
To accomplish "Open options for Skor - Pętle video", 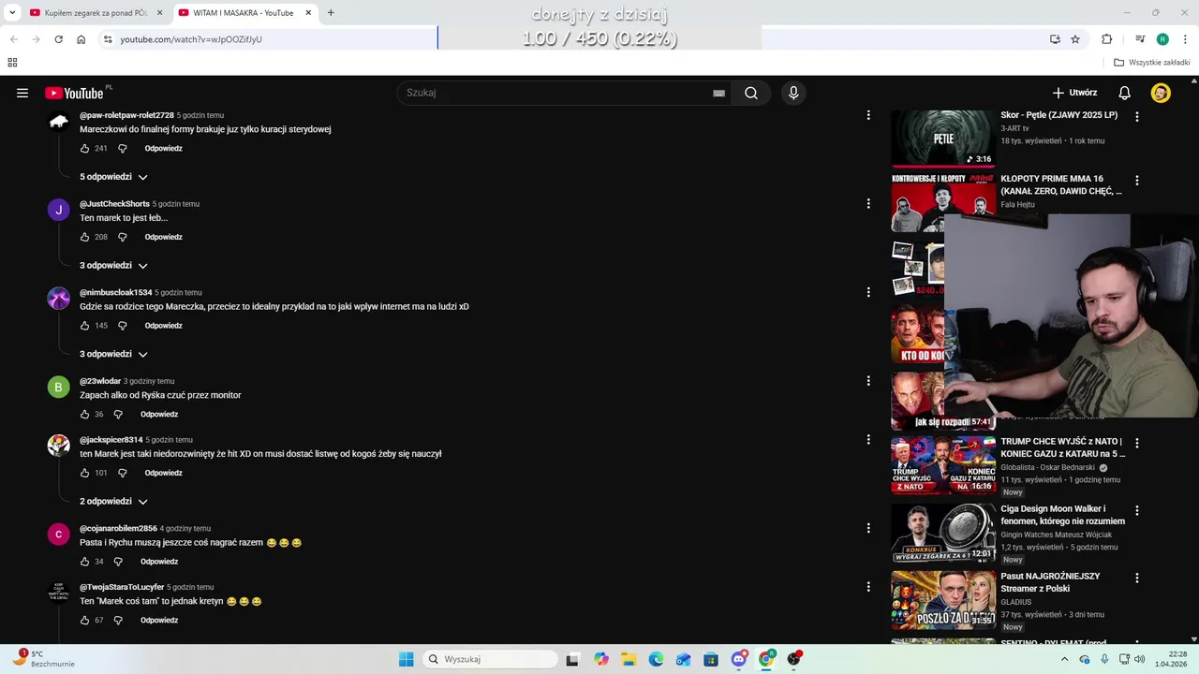I will click(1137, 117).
